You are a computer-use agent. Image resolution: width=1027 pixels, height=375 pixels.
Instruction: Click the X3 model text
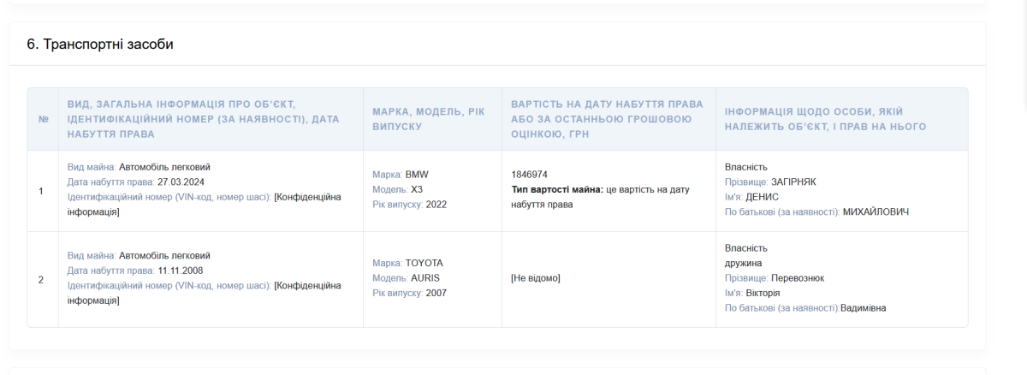(417, 189)
